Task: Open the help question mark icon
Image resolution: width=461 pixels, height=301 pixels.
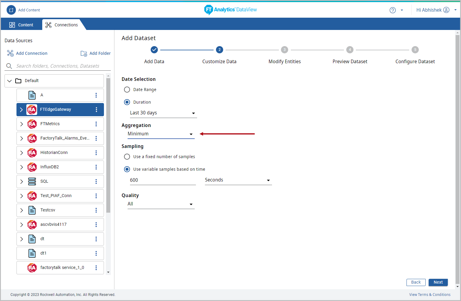Action: (392, 10)
